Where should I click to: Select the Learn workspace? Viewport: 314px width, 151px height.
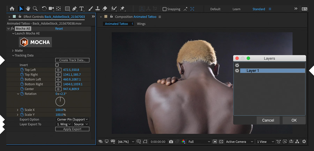tap(237, 9)
